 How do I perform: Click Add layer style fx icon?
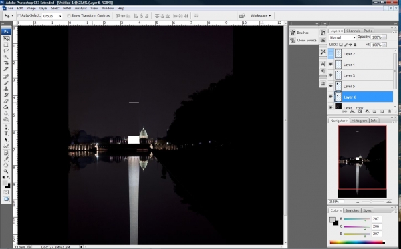[352, 111]
